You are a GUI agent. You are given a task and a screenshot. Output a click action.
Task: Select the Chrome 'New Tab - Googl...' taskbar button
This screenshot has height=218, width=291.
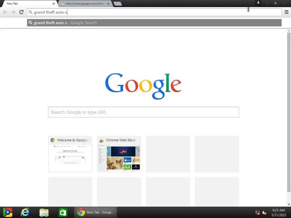(x=96, y=212)
